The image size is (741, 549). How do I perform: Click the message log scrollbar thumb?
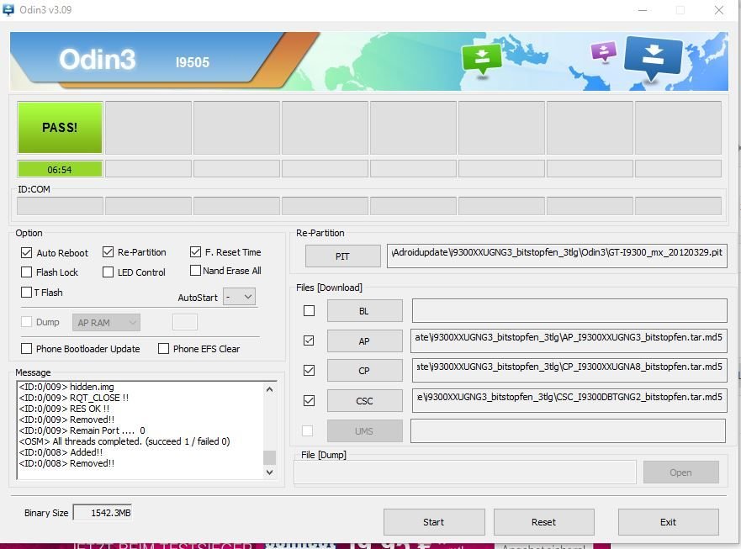pos(269,457)
